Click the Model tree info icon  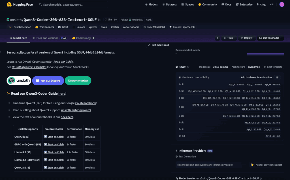(x=261, y=179)
